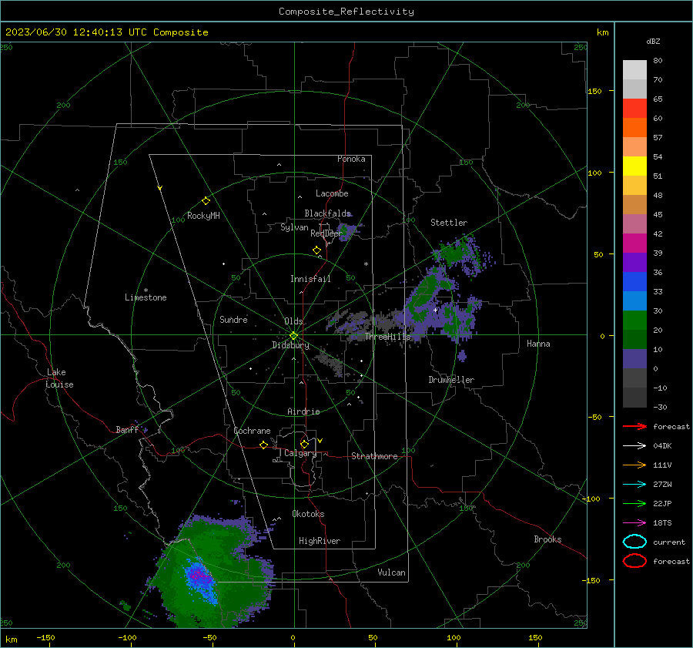
Task: Click the Calgary city label
Action: tap(300, 453)
